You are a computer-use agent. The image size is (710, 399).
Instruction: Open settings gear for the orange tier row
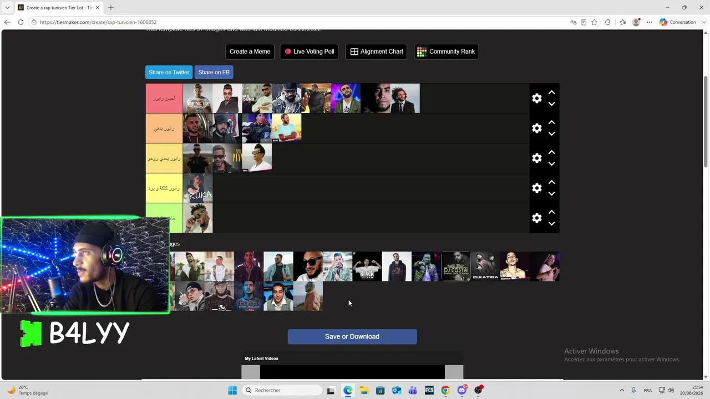pyautogui.click(x=536, y=128)
